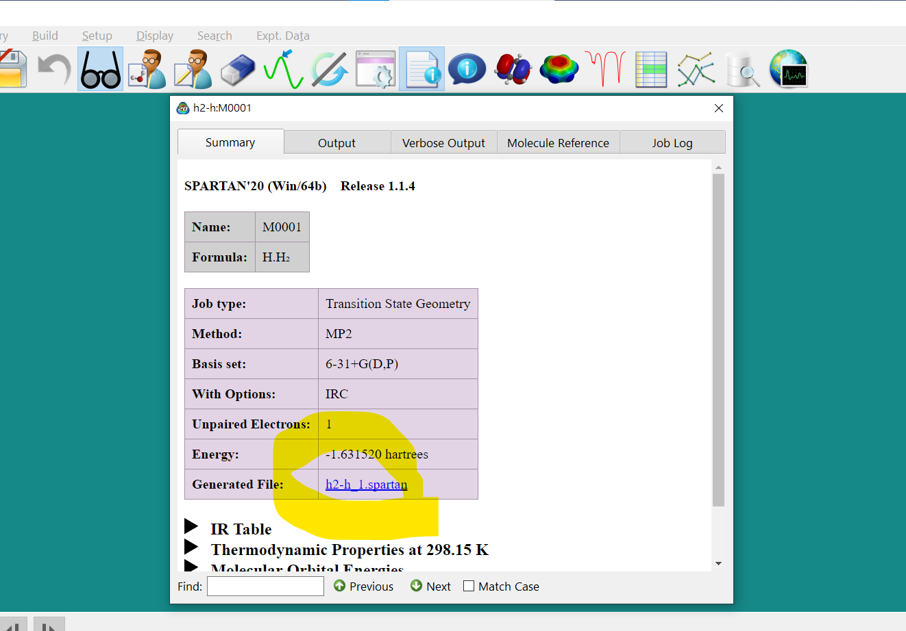
Task: Enable the Match Case checkbox
Action: click(x=469, y=586)
